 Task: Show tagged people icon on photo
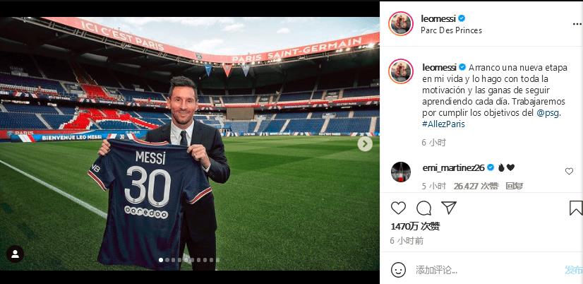click(16, 254)
